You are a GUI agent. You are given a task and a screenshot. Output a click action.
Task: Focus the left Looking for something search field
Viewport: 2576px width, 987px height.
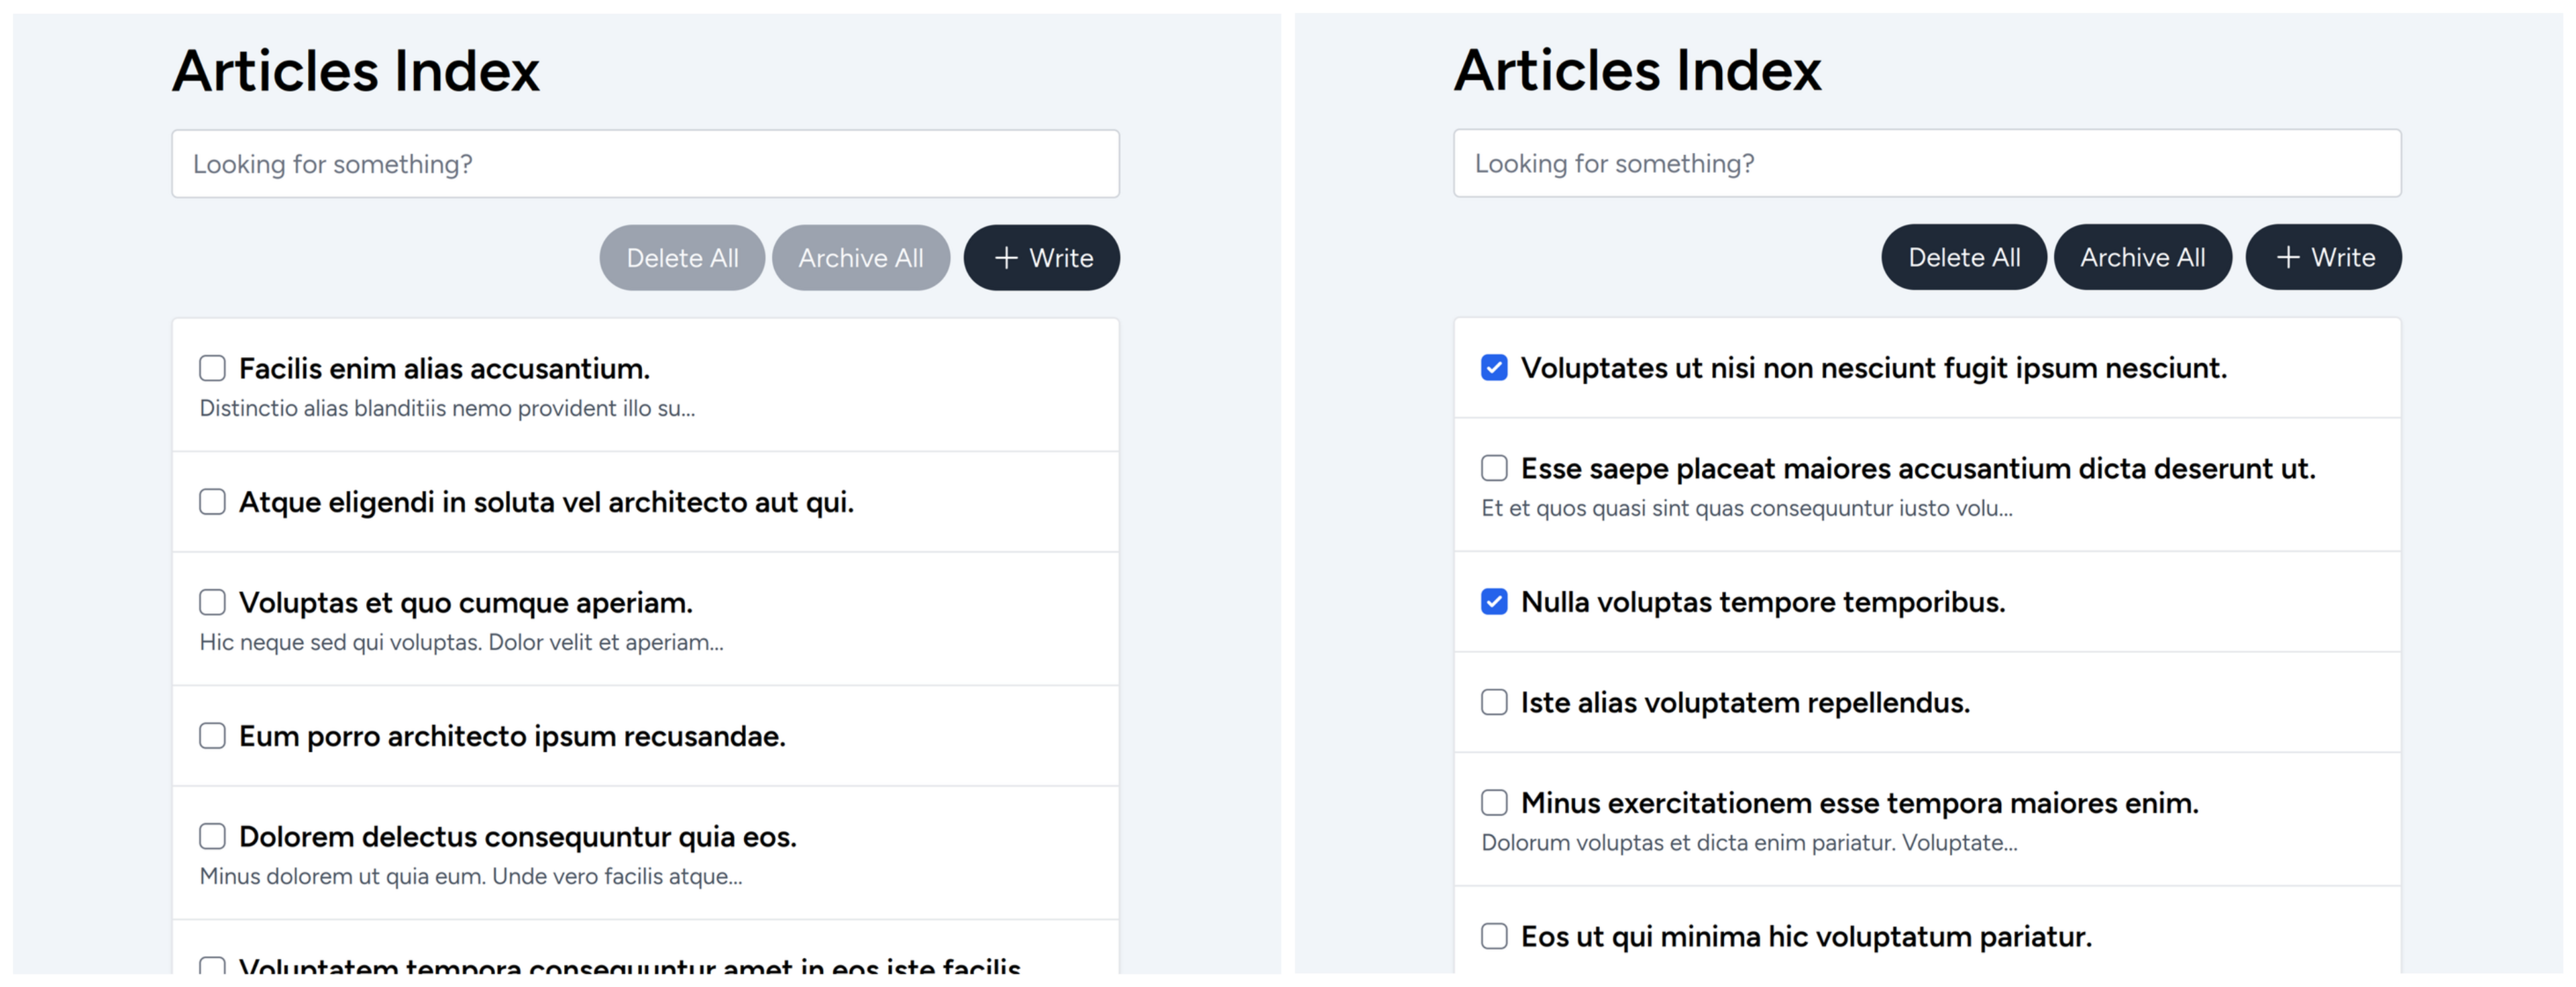point(645,164)
